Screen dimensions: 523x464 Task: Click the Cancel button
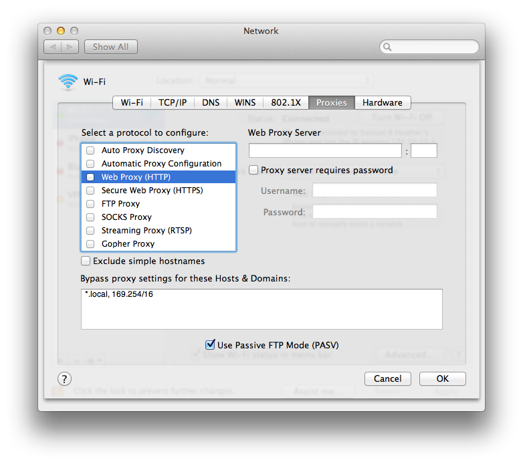[388, 378]
